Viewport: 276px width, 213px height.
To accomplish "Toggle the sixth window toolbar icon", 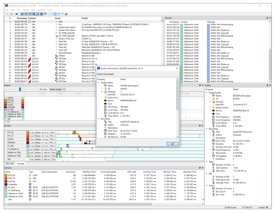I will tap(41, 14).
